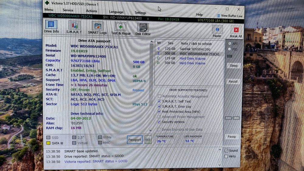The width and height of the screenshot is (304, 171).
Task: Toggle Automatic Acoustic Management checkbox
Action: [x=159, y=96]
